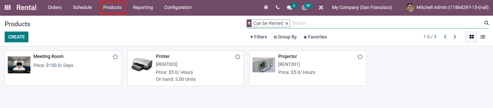Click the debug bug icon
493x108 pixels.
point(266,7)
